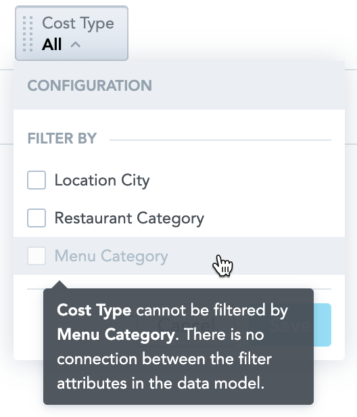The width and height of the screenshot is (357, 417).
Task: Click the Save button's visible blue edge
Action: (x=323, y=325)
